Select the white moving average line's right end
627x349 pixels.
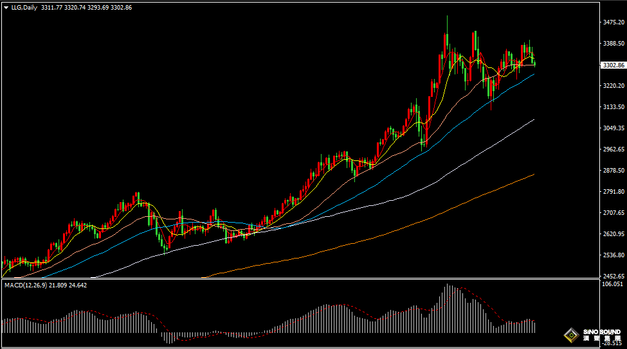(533, 120)
